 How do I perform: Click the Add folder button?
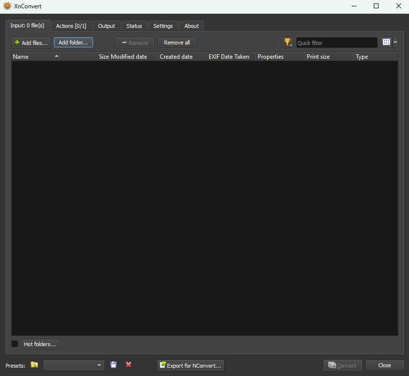pos(73,43)
